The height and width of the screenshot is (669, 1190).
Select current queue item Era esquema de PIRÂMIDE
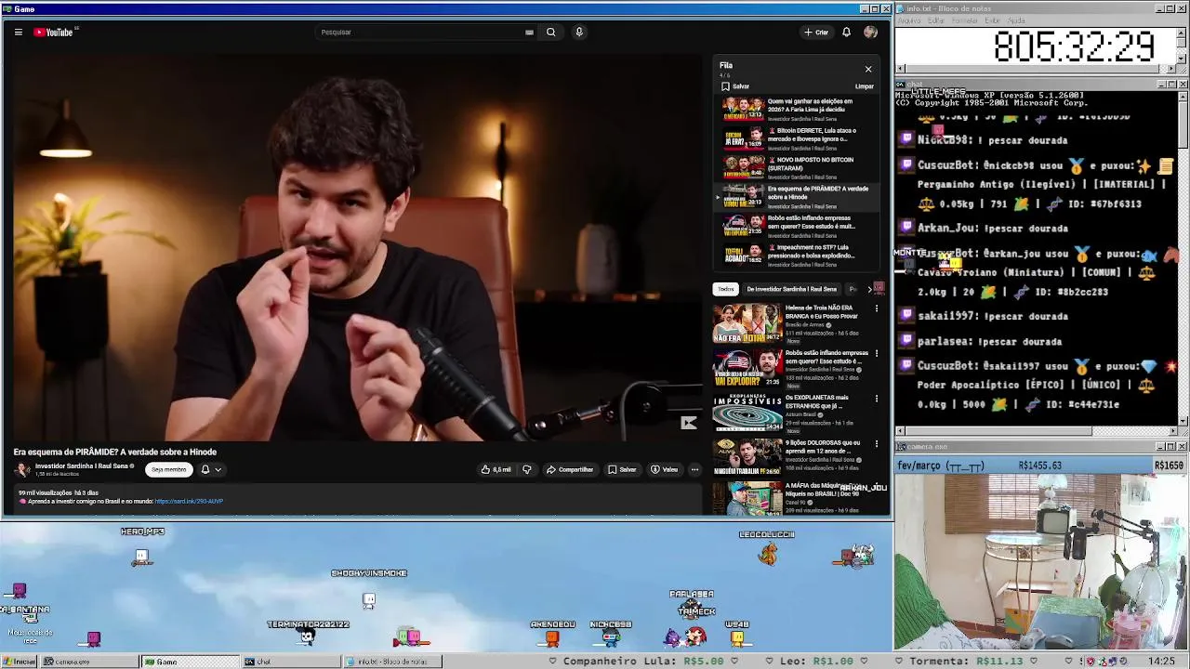796,197
